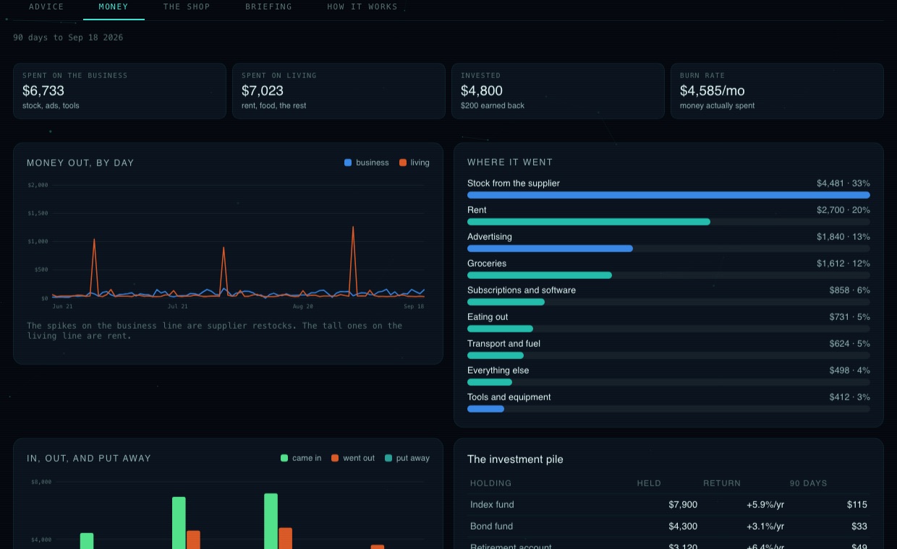Screen dimensions: 897x549
Task: Click the '$2,700 · 20%' rent amount
Action: (843, 210)
